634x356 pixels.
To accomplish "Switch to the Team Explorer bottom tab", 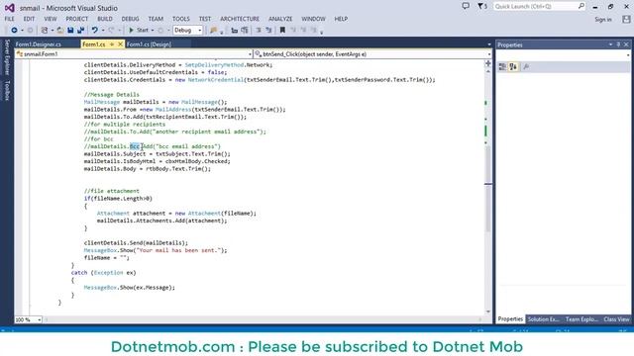I will [x=581, y=319].
